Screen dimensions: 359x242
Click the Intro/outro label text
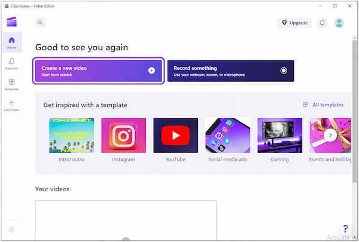tap(71, 160)
